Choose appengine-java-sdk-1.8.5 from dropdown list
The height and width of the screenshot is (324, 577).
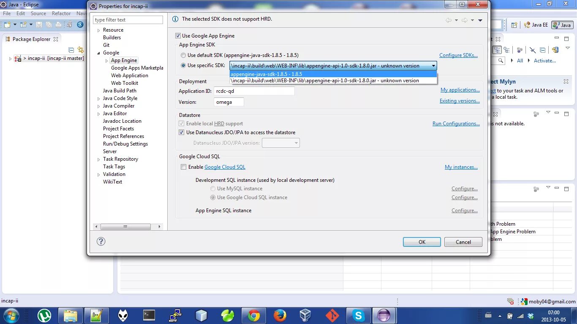(x=333, y=74)
